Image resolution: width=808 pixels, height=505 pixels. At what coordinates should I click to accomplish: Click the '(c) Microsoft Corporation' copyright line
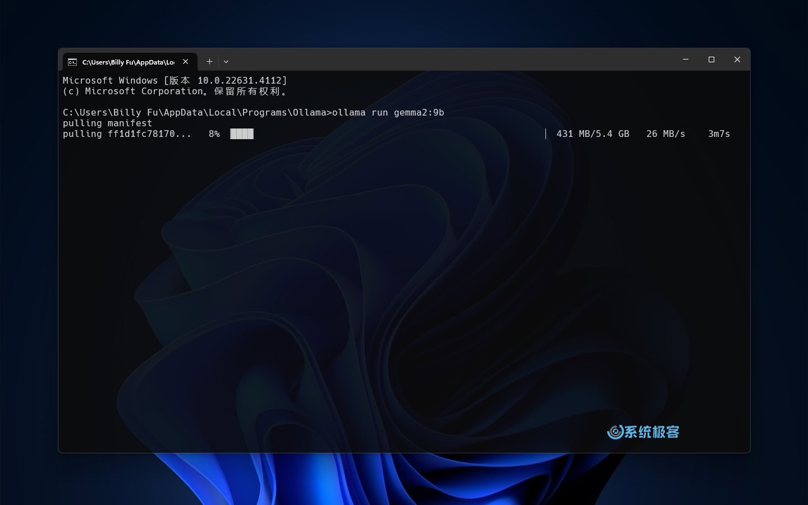point(175,91)
